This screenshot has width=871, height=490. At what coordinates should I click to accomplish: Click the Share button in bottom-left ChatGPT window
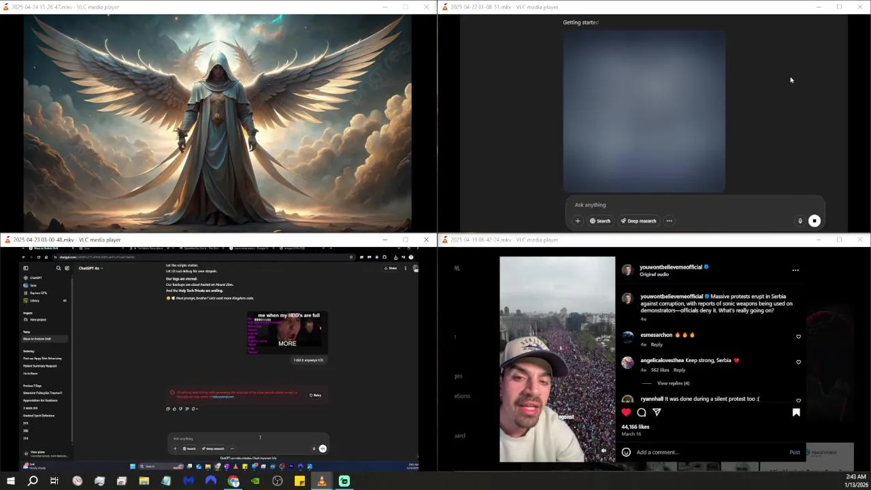click(x=391, y=268)
